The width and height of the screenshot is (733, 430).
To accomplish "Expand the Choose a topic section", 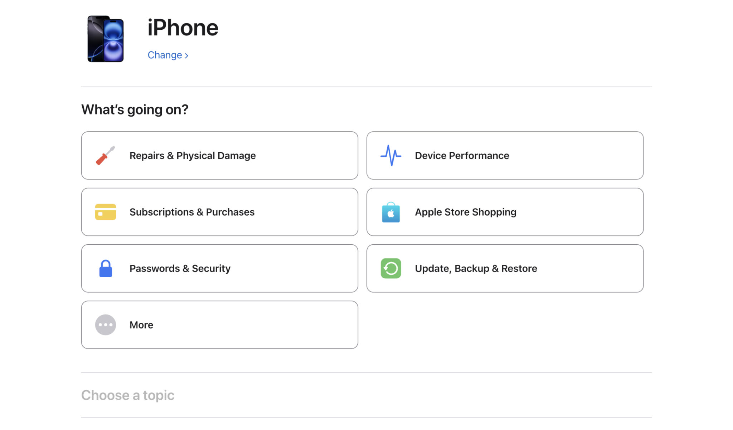I will (128, 395).
